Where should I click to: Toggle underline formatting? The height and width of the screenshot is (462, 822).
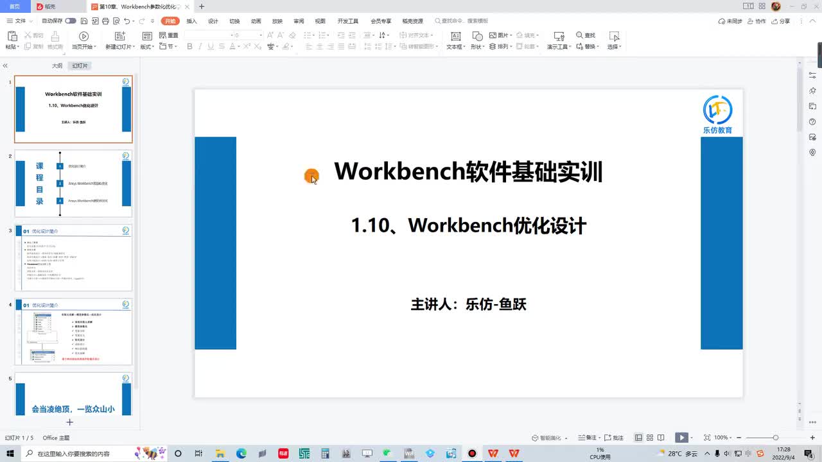pos(211,47)
